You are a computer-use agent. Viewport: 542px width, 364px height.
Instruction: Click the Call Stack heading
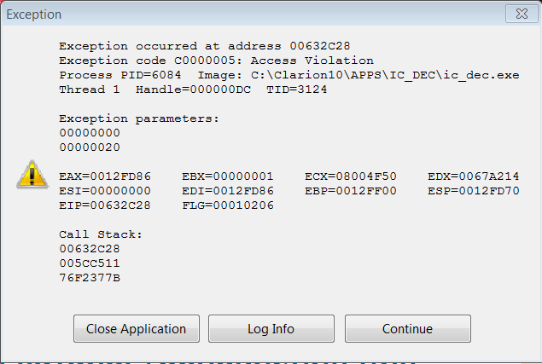pos(100,234)
